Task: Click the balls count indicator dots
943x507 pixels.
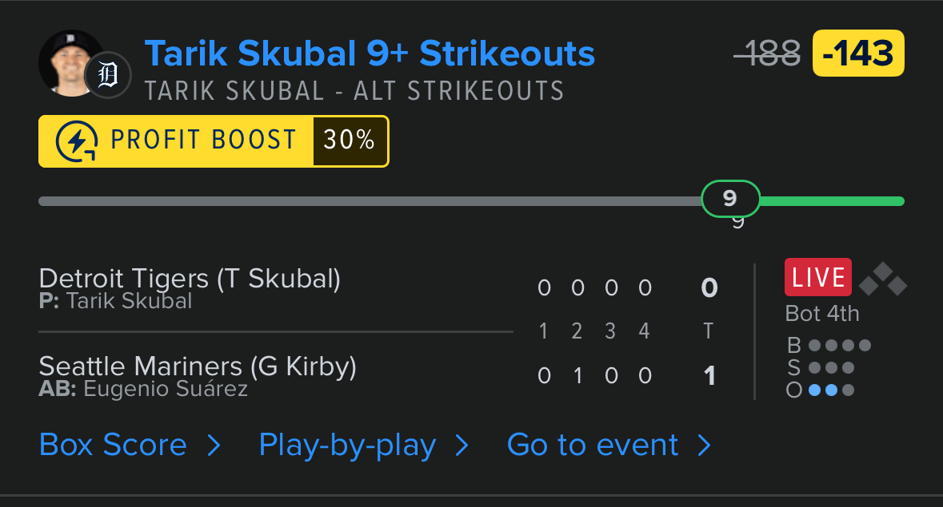Action: 839,346
